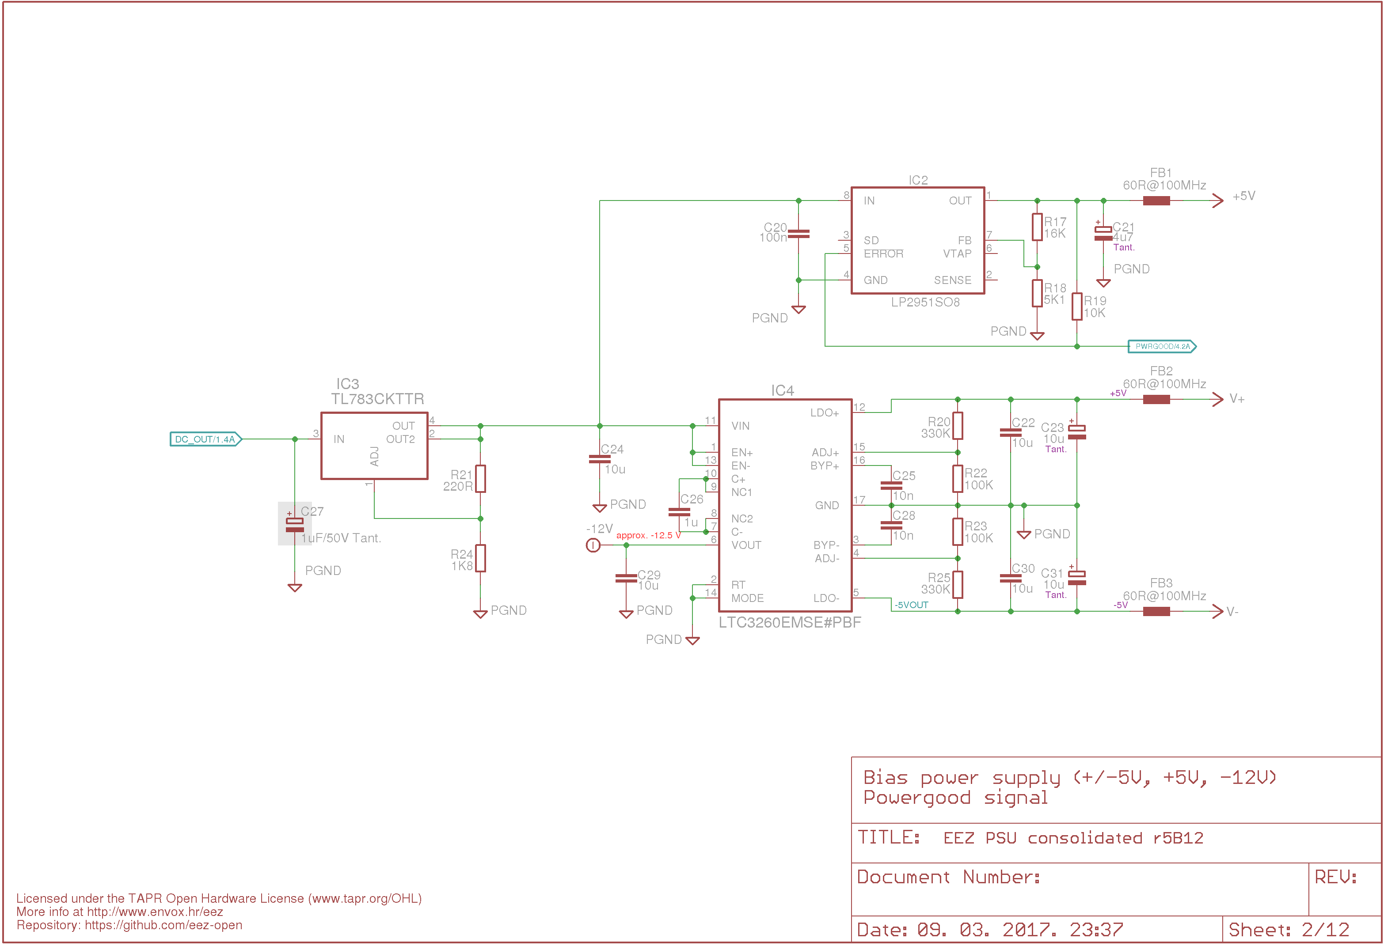Click the highlighted C27 tantalum capacitor
Viewport: 1384px width, 946px height.
click(x=295, y=524)
